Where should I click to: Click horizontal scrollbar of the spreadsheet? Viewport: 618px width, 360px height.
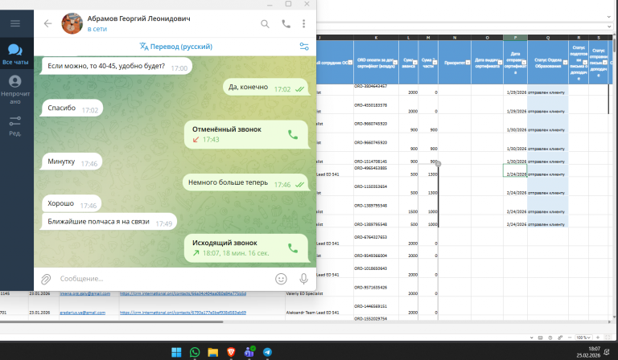click(112, 322)
